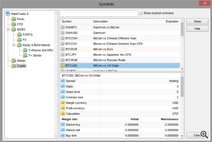Click the Stops level property icon
Image resolution: width=212 pixels, height=142 pixels.
(x=63, y=92)
